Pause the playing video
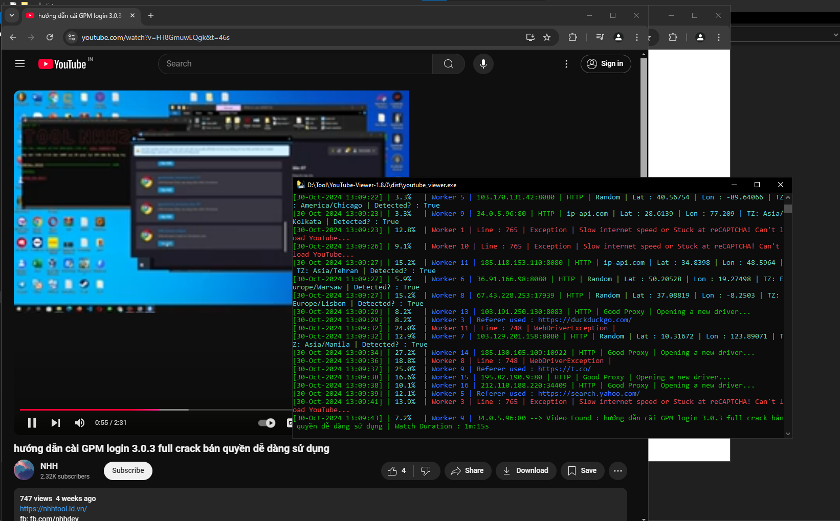 [32, 423]
